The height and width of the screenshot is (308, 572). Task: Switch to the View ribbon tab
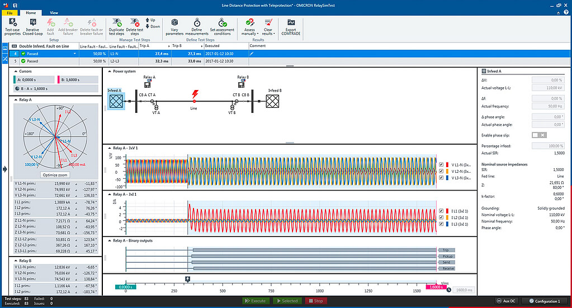tap(54, 13)
